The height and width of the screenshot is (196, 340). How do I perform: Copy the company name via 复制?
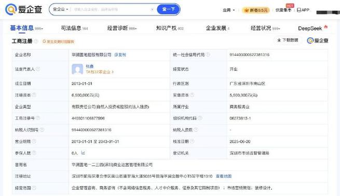click(120, 55)
